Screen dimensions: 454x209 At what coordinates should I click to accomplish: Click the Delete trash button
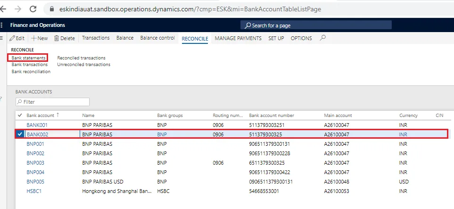[x=65, y=38]
